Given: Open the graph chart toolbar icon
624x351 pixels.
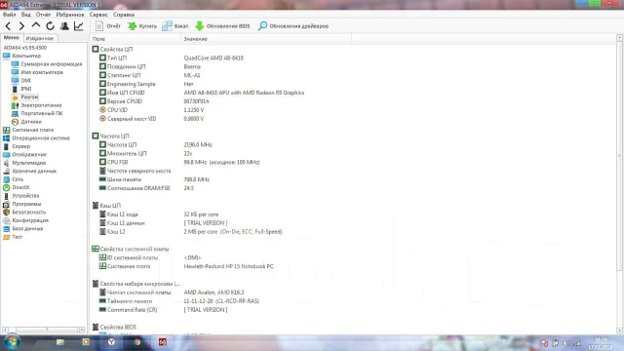Looking at the screenshot, I should pos(79,26).
